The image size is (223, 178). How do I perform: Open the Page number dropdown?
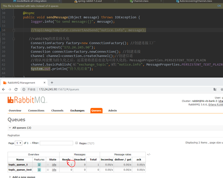click(19, 143)
